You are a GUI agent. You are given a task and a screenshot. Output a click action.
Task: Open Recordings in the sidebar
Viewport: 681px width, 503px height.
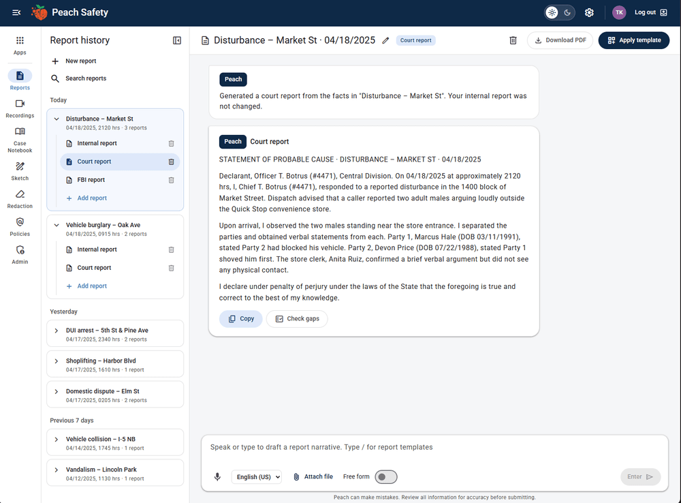coord(20,108)
